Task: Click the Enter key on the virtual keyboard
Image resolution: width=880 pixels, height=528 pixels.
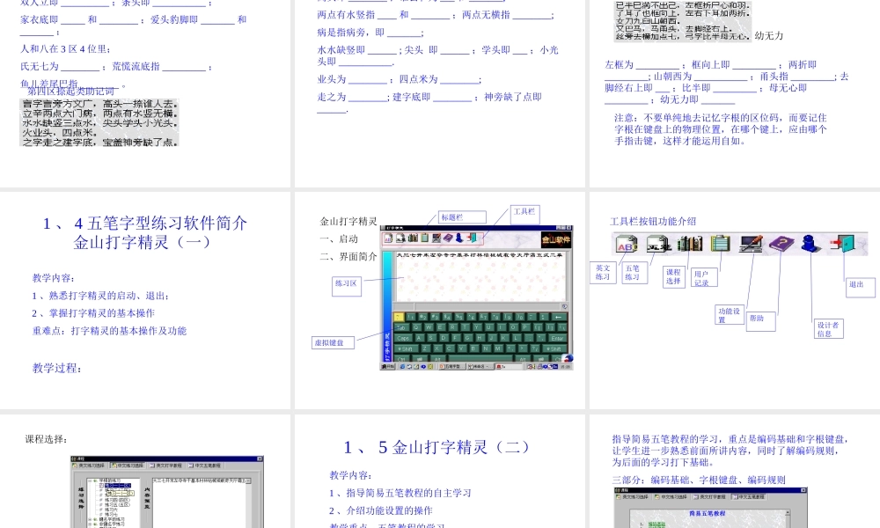Action: tap(557, 338)
